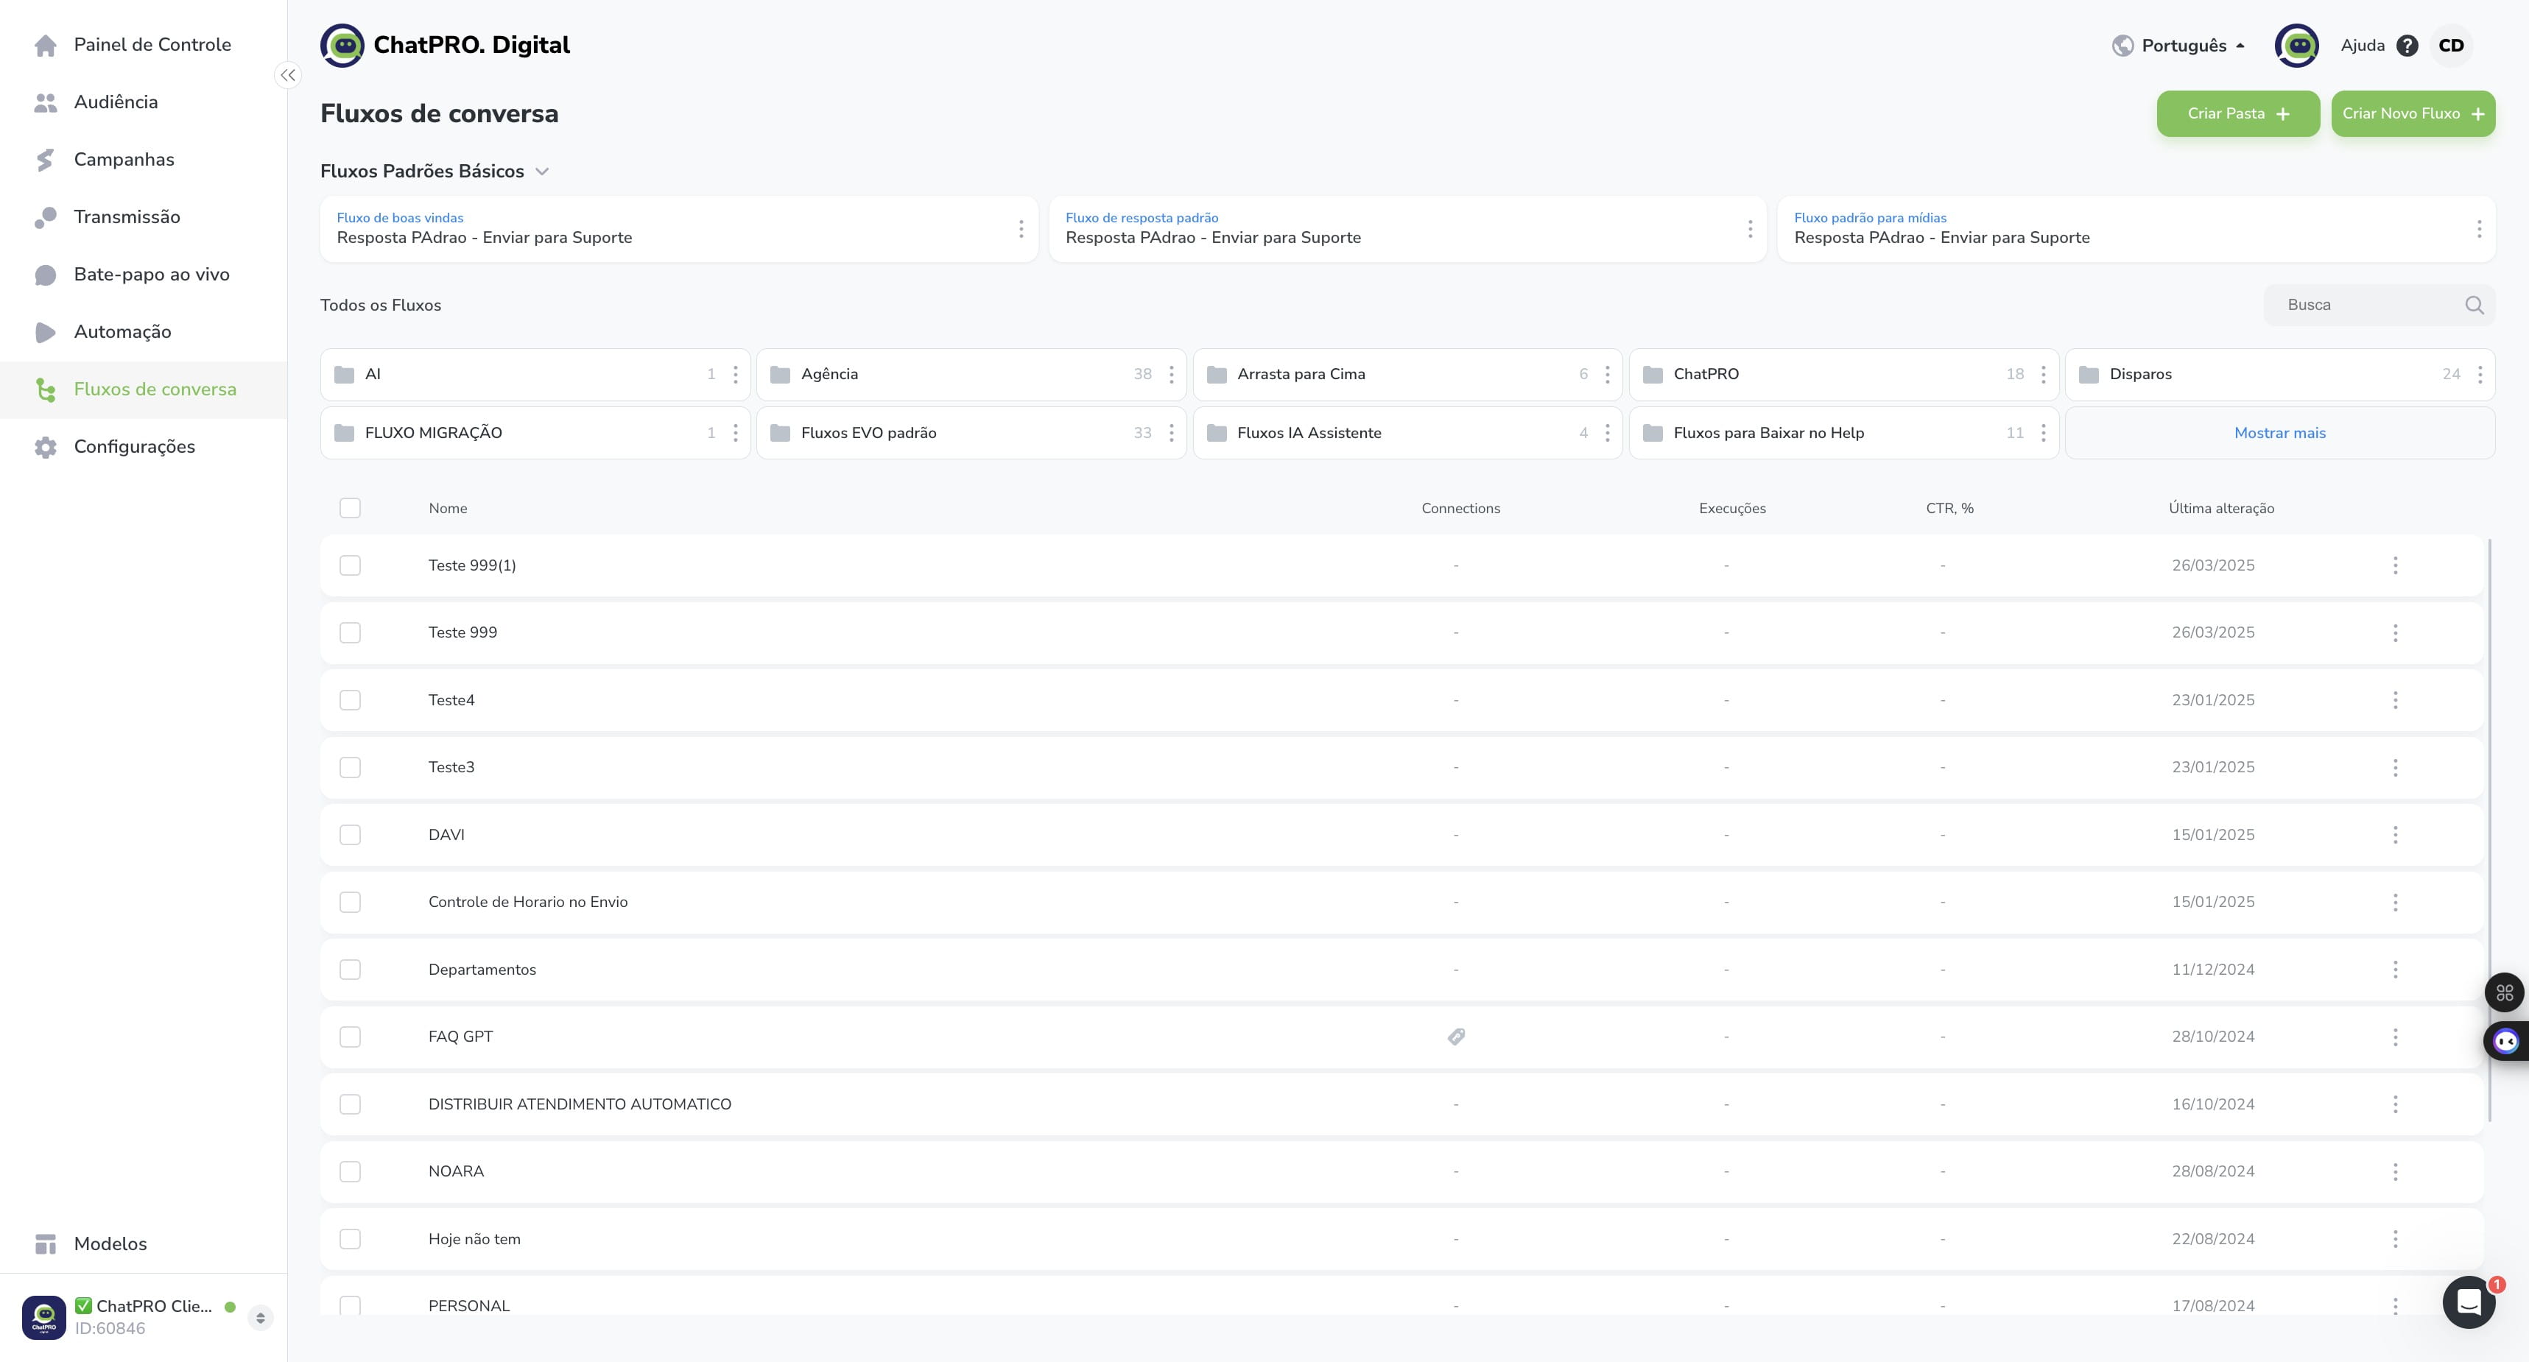Image resolution: width=2529 pixels, height=1362 pixels.
Task: Check the NOARA row checkbox
Action: tap(351, 1171)
